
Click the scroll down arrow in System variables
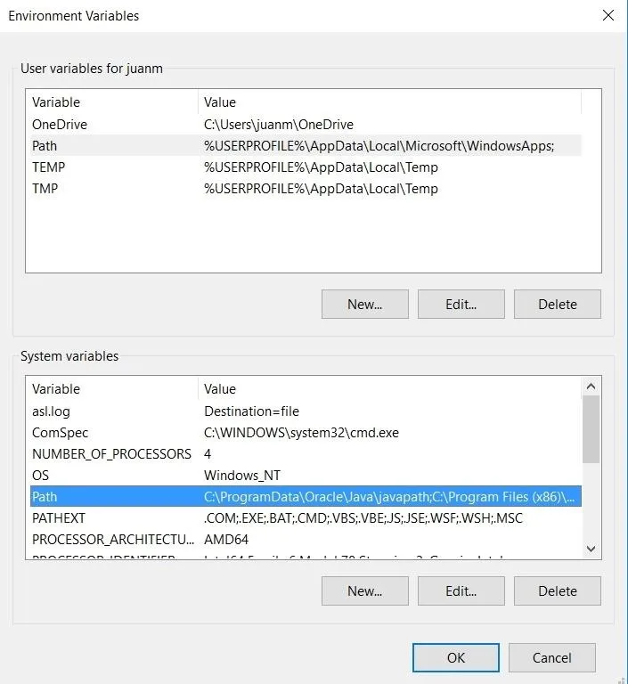tap(591, 549)
